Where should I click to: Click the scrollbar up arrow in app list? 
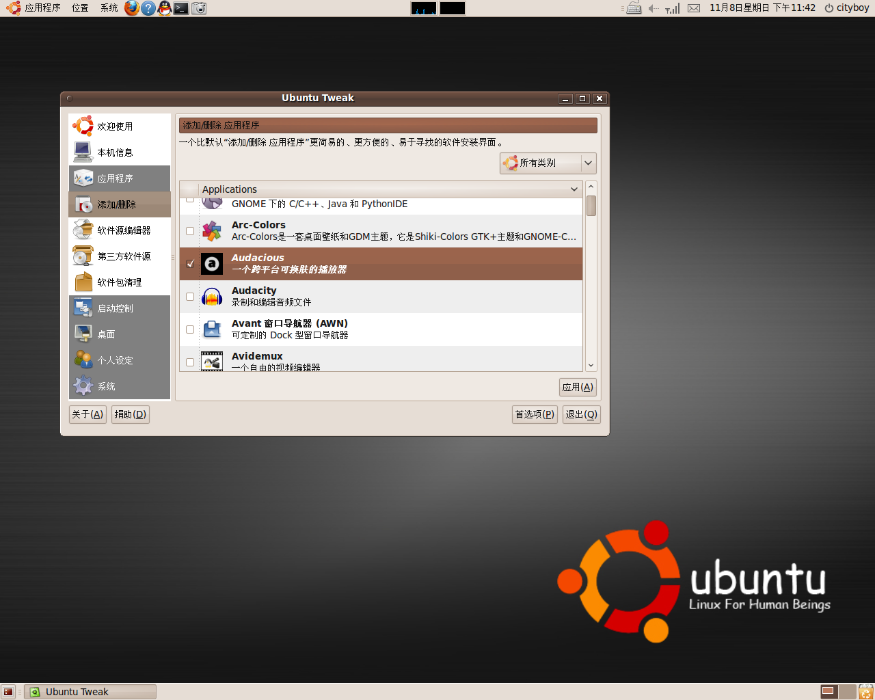point(591,187)
